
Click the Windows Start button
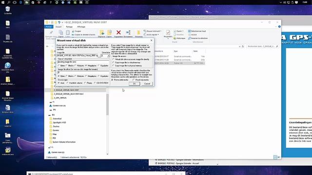2,2
